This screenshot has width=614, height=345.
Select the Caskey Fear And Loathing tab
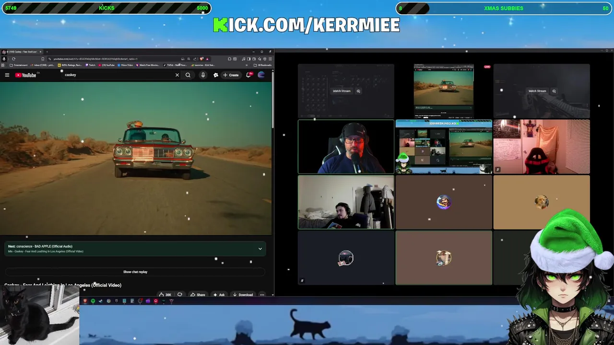[x=22, y=51]
